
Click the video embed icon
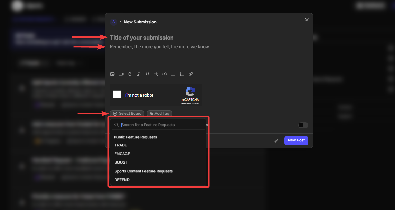[x=121, y=74]
